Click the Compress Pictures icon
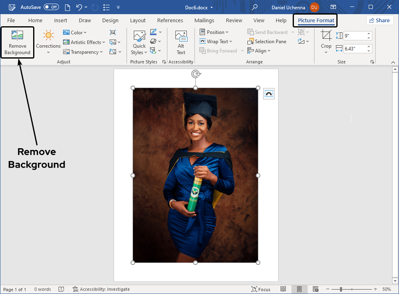399x294 pixels. [x=113, y=32]
